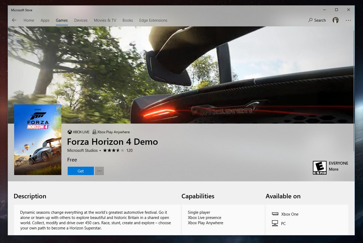
Task: Click the Xbox Live presence capability
Action: tap(204, 218)
